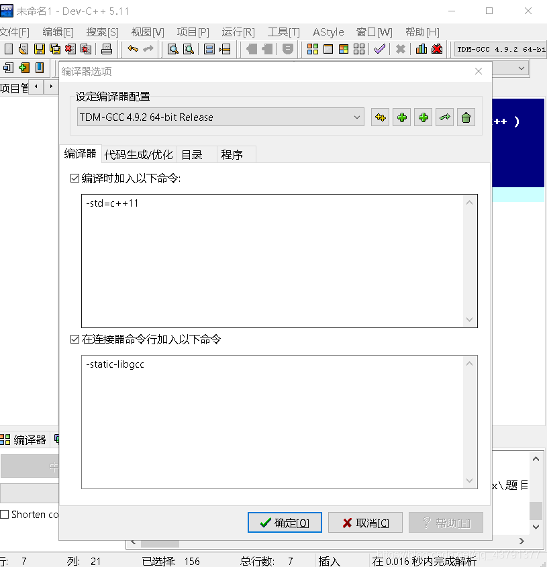Click the 确定[O] confirm button

tap(285, 522)
